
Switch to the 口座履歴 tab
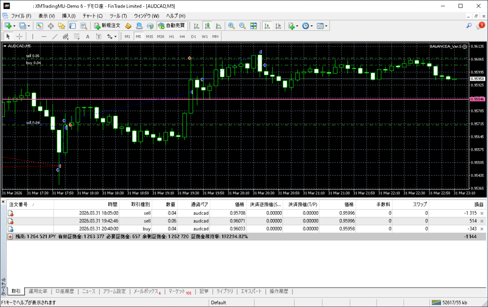point(64,291)
